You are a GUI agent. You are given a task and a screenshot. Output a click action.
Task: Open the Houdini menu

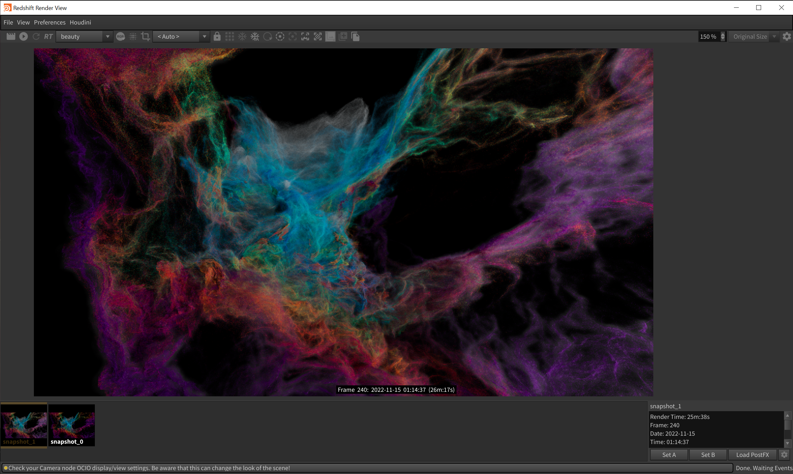[80, 22]
